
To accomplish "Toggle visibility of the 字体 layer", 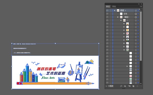I will [107, 14].
